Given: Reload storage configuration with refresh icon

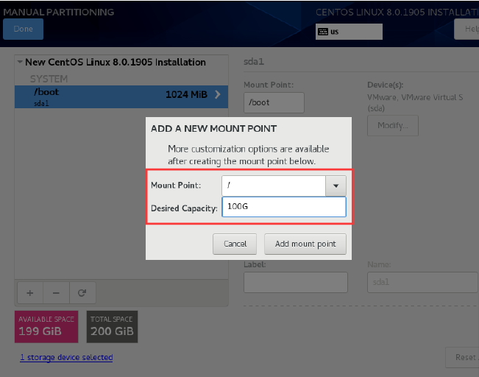Looking at the screenshot, I should point(82,293).
